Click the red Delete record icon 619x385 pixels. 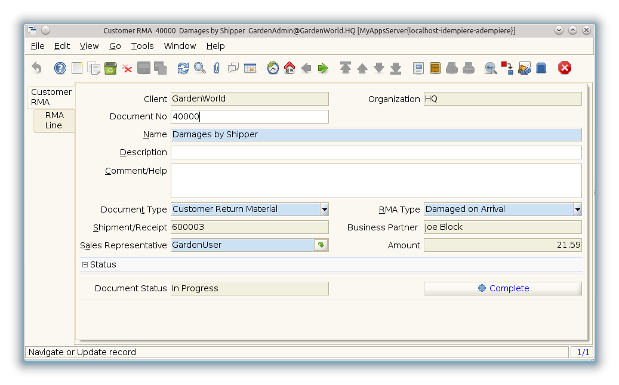127,68
